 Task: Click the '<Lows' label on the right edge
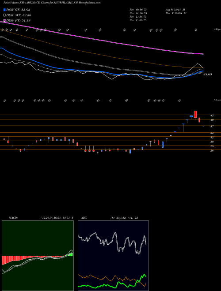pos(217,100)
